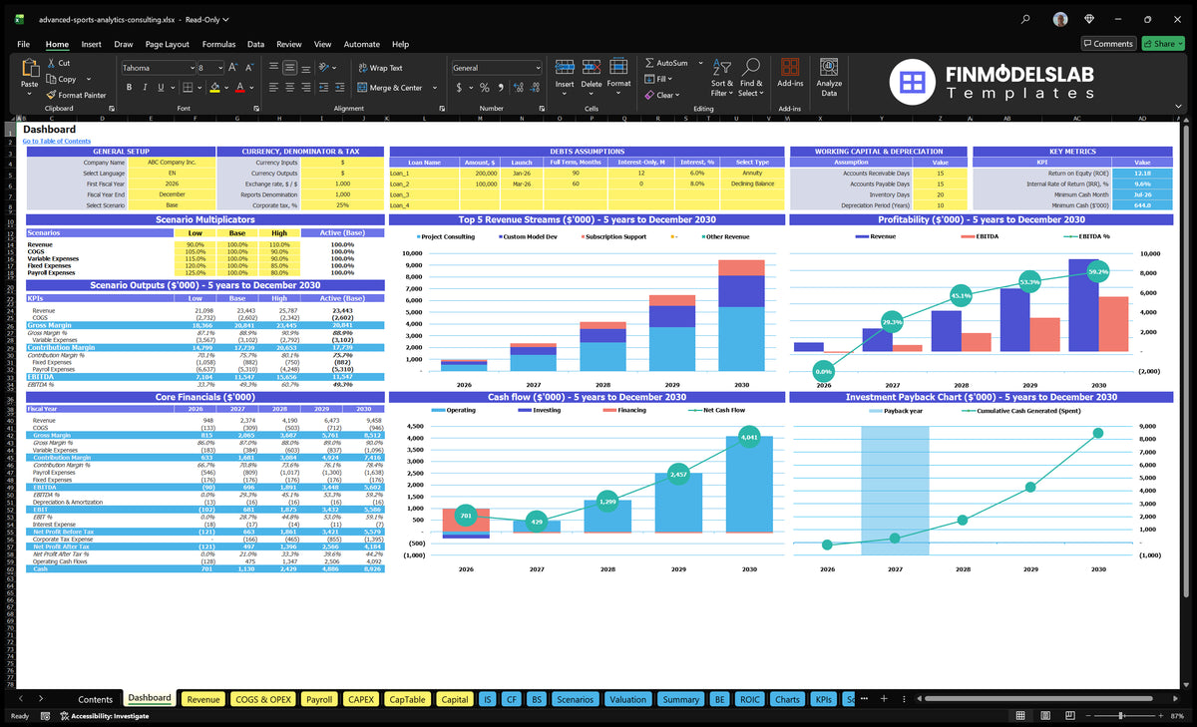This screenshot has width=1197, height=727.
Task: Set Align Right horizontal alignment
Action: click(x=304, y=88)
